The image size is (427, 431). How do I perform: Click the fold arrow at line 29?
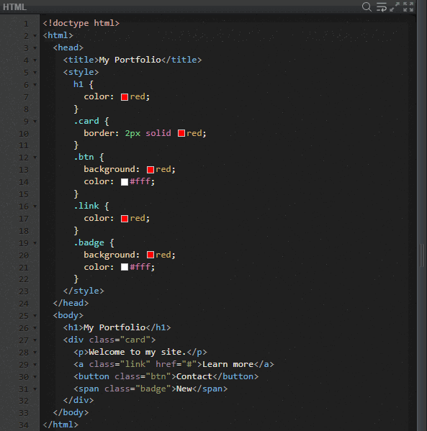tap(35, 365)
